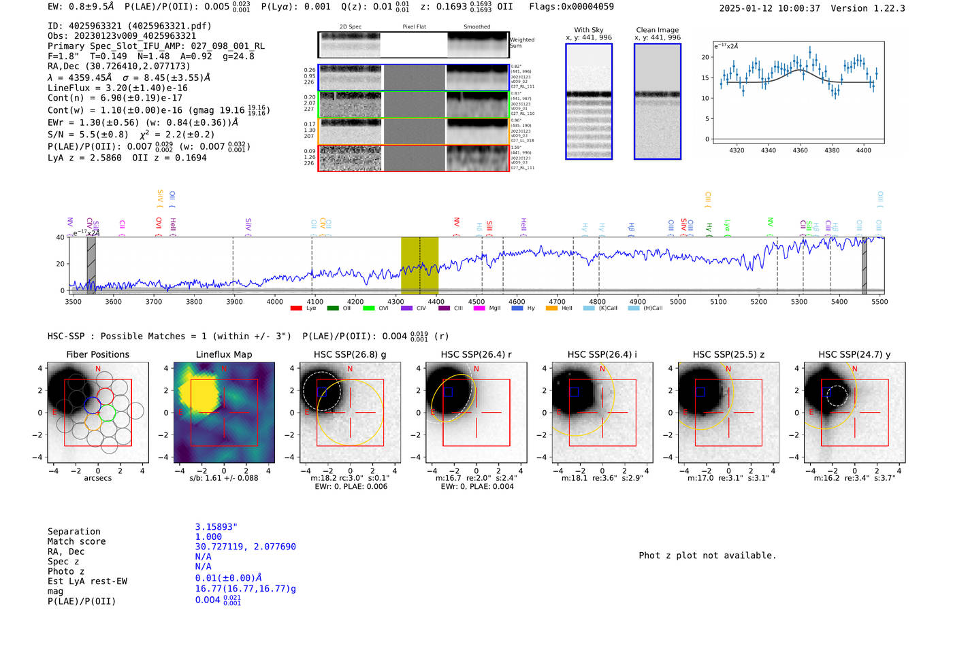Click the 'Spec z' label
953x648 pixels.
point(63,562)
